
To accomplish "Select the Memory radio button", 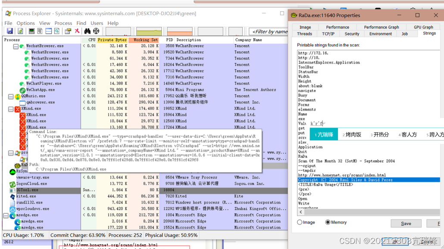I will (328, 222).
